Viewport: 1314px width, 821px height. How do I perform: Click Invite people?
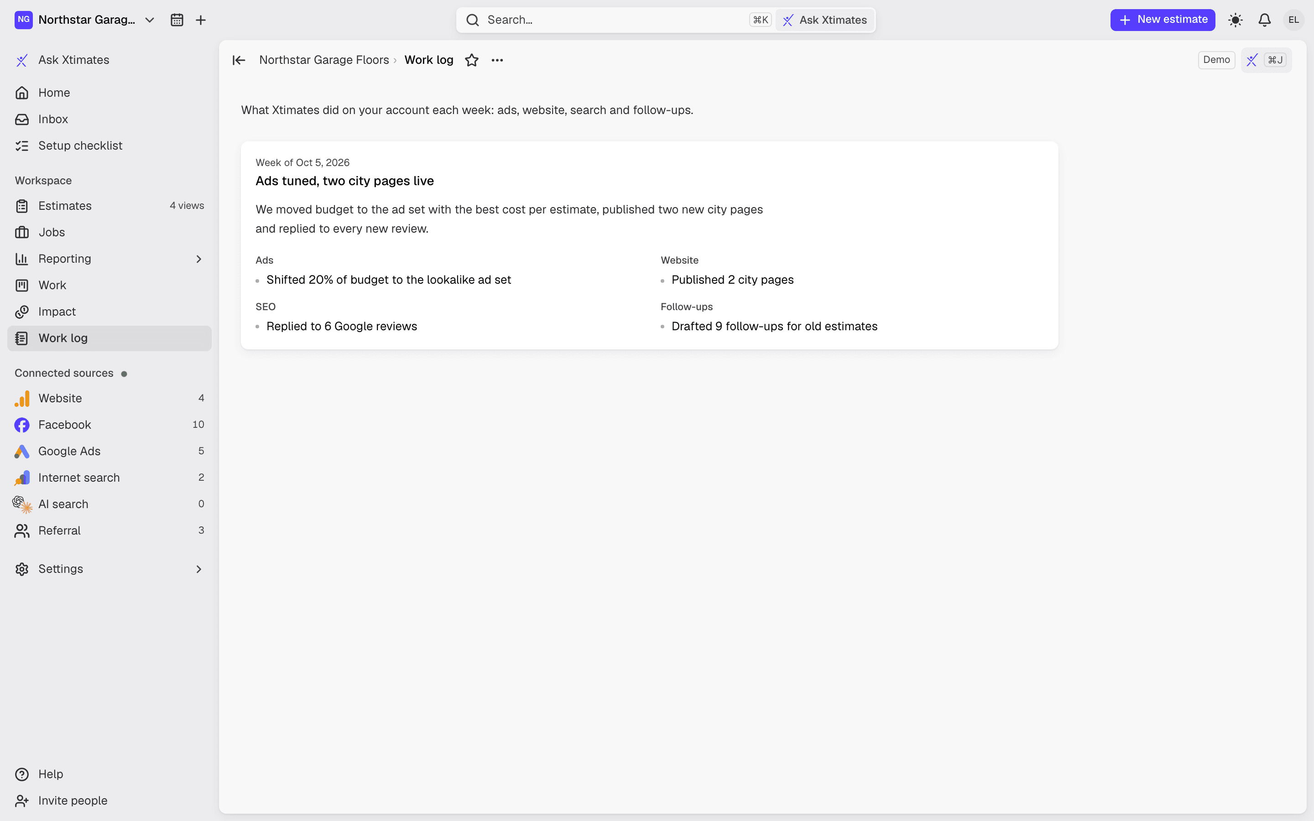(109, 801)
